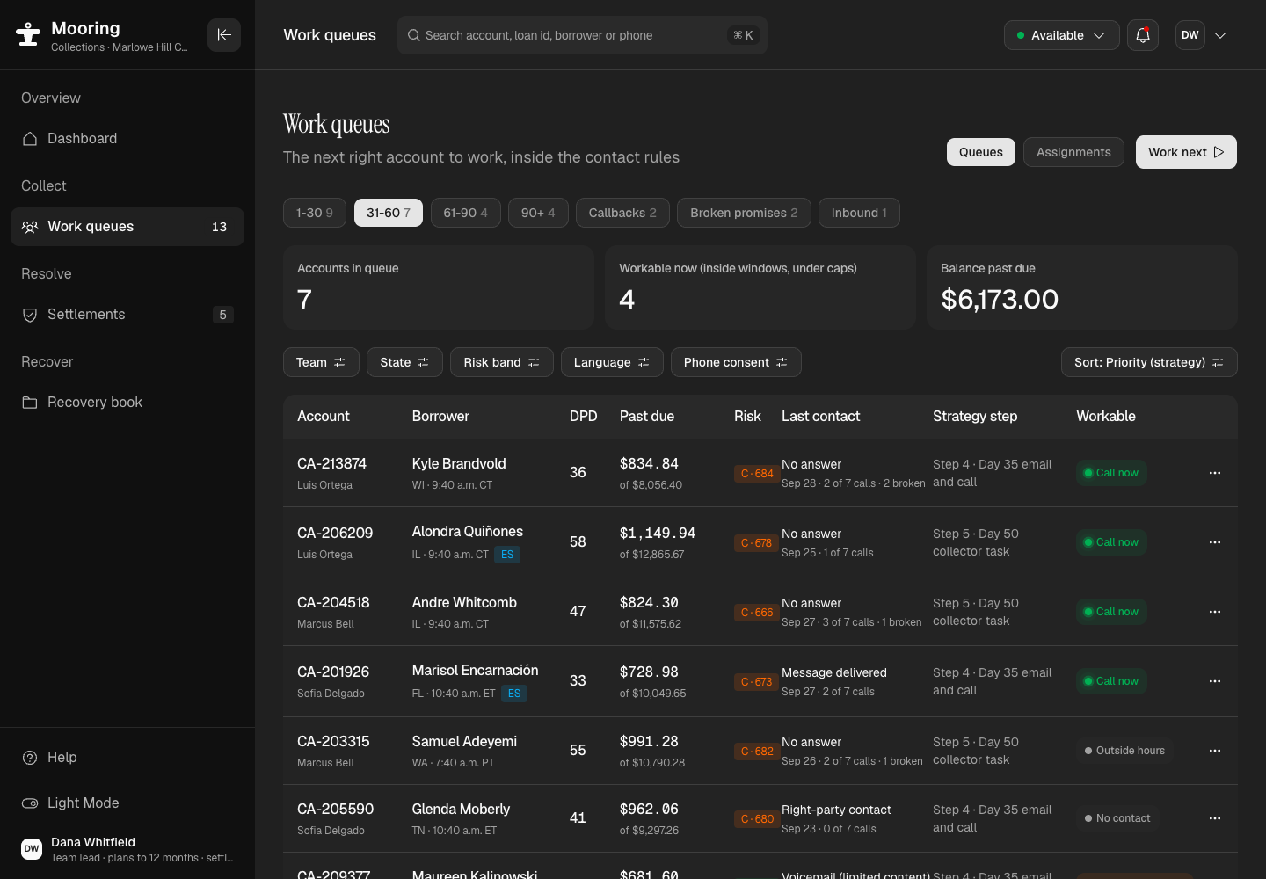Click the Mooring logo icon
Screen dimensions: 1266x879
[x=28, y=35]
